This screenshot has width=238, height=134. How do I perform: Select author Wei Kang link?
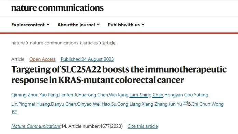[x=119, y=95]
